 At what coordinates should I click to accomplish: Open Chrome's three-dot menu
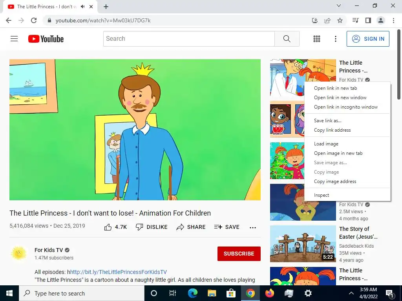(393, 20)
